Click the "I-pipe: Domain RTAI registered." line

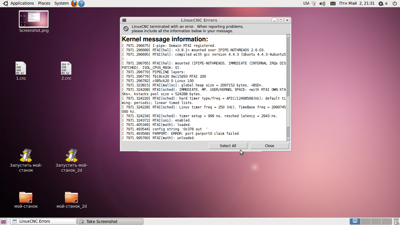(x=169, y=46)
